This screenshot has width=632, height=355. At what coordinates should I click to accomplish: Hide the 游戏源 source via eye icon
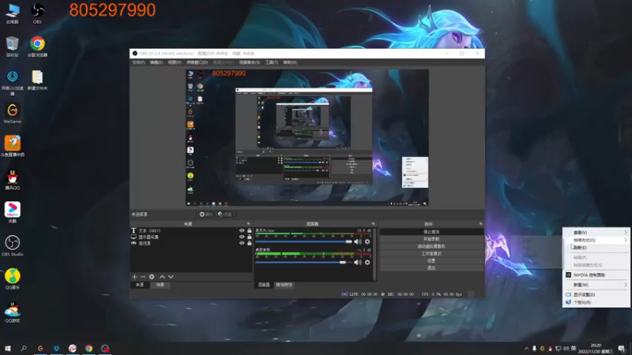click(242, 243)
